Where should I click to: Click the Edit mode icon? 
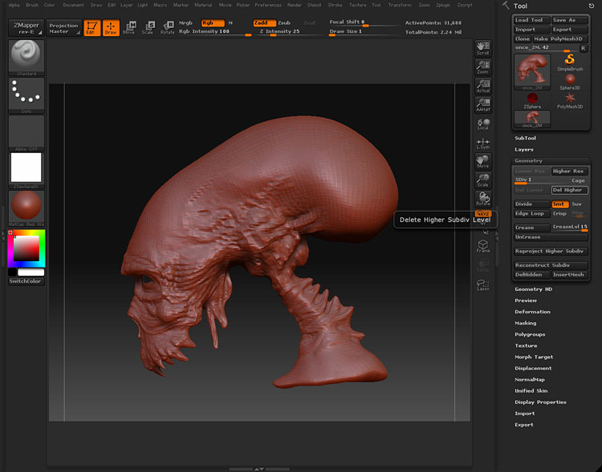click(x=92, y=28)
